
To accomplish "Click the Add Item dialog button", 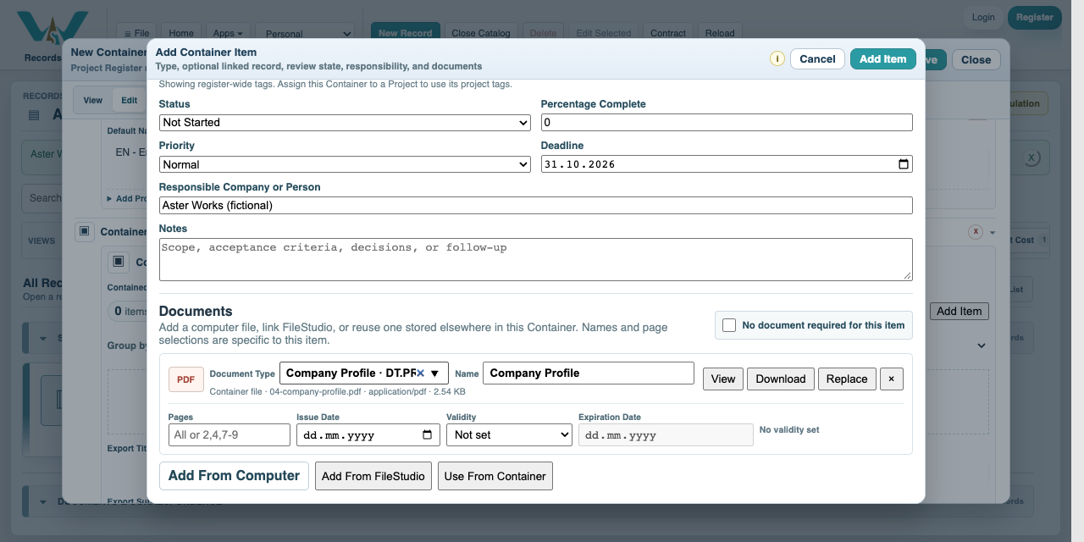I will (883, 58).
